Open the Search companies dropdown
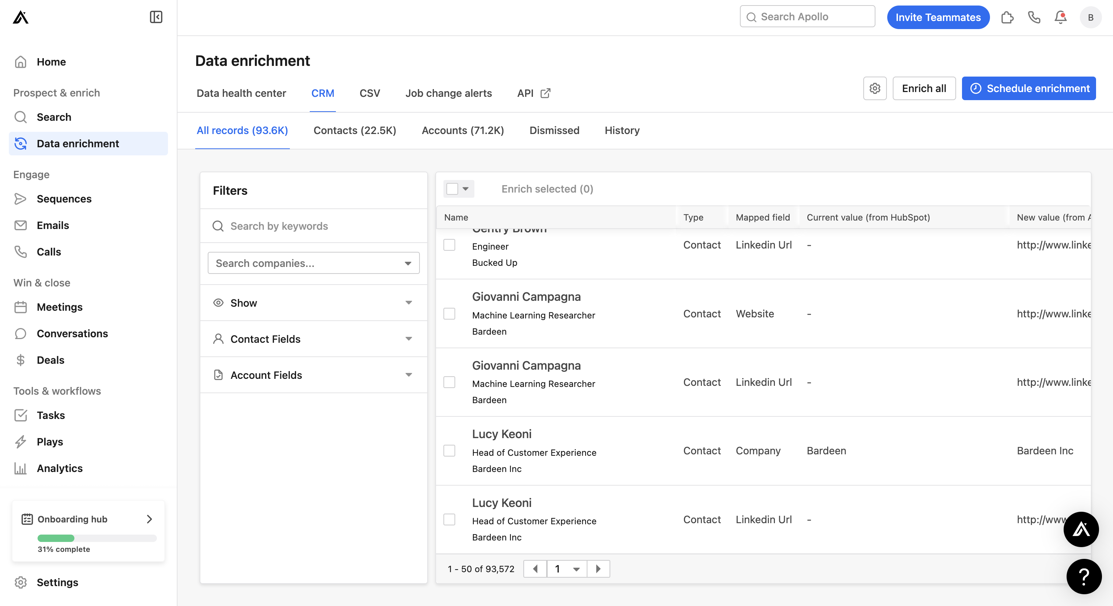This screenshot has height=606, width=1113. pyautogui.click(x=313, y=263)
